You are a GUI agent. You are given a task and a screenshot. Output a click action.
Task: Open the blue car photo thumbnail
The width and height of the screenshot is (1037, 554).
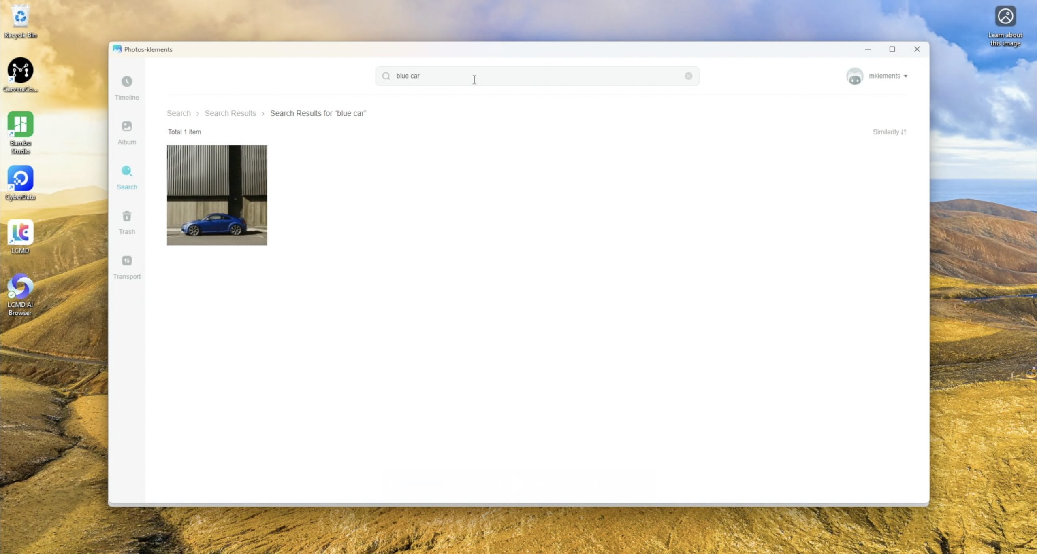point(217,195)
